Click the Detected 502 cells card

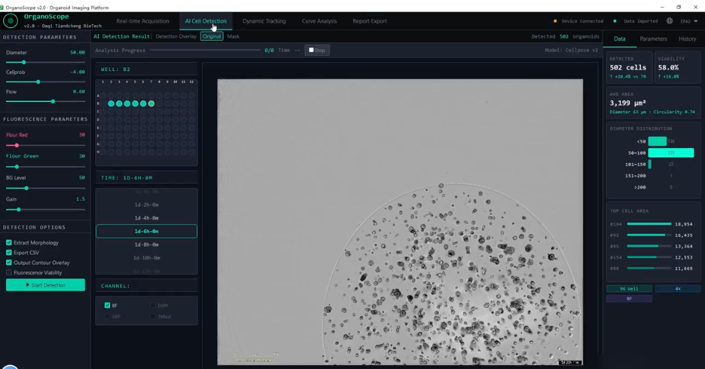(x=629, y=68)
